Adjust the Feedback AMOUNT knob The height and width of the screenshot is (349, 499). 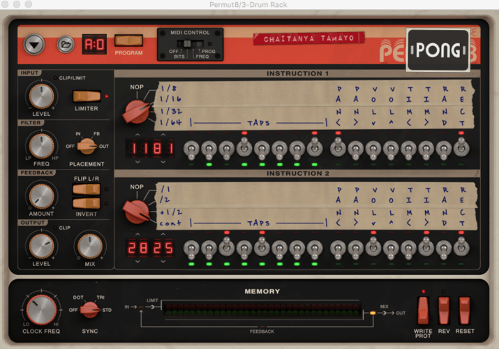[41, 196]
